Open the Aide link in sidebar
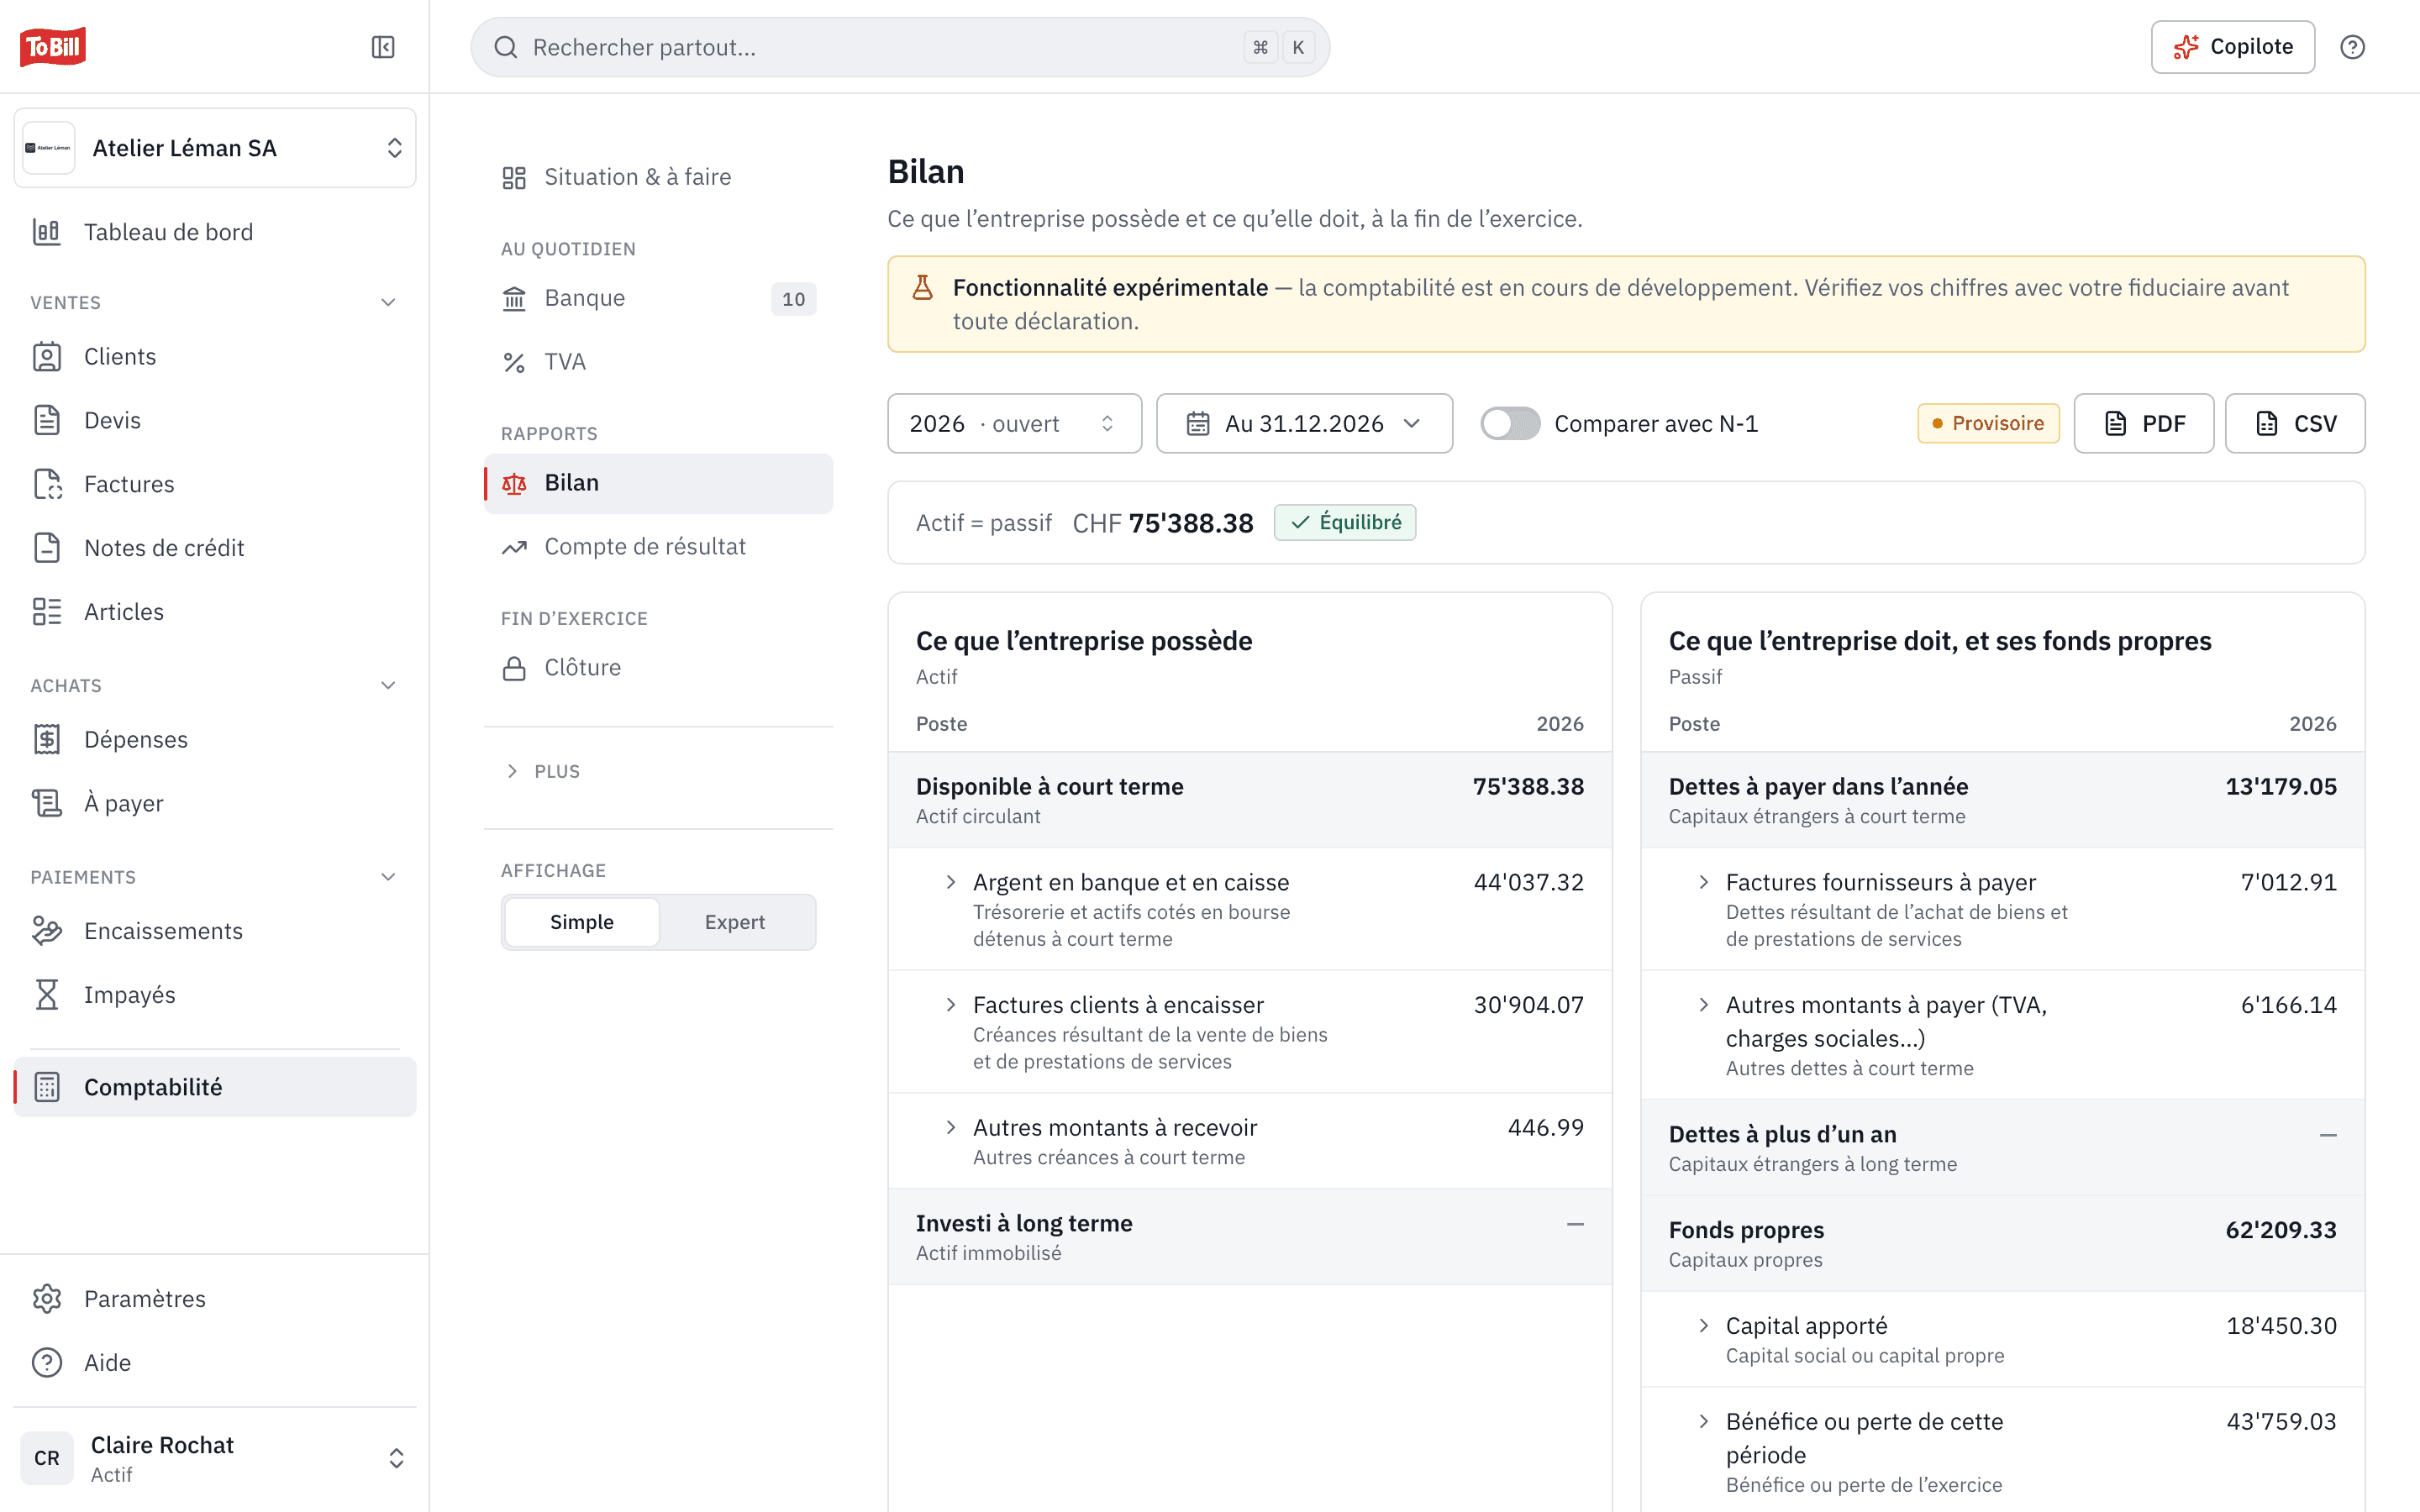 (x=215, y=1363)
